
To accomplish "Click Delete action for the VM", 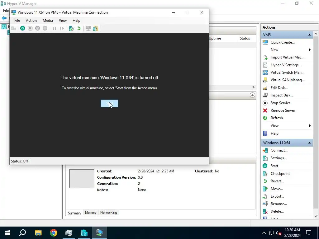I will [x=277, y=211].
